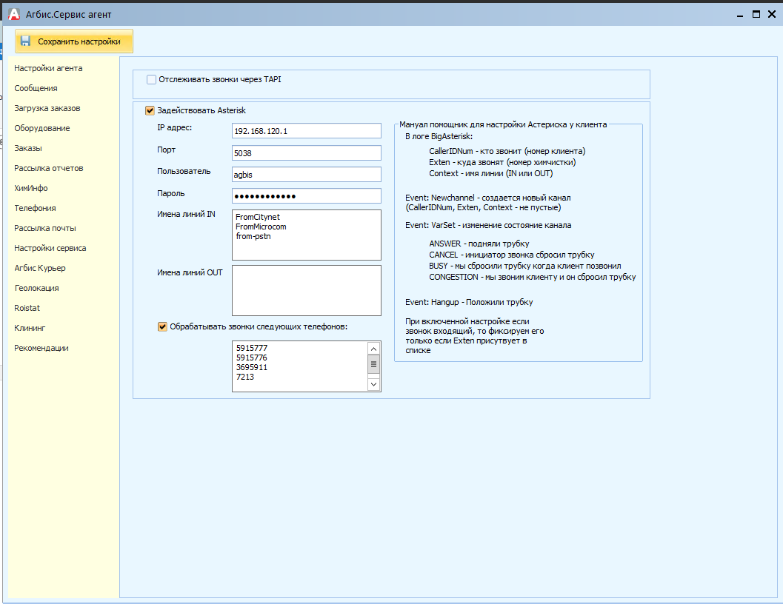Click the Пользователь field with agbis

(307, 174)
